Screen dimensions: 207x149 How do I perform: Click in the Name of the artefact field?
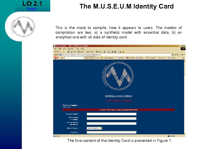pyautogui.click(x=112, y=123)
